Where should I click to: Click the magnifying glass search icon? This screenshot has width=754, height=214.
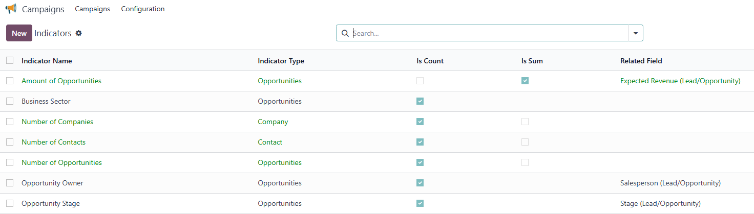(x=345, y=33)
